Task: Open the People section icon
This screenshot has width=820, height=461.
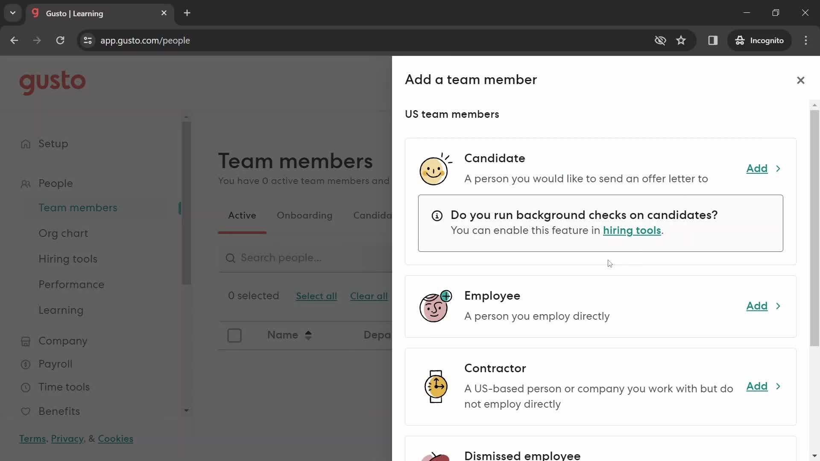Action: (25, 184)
